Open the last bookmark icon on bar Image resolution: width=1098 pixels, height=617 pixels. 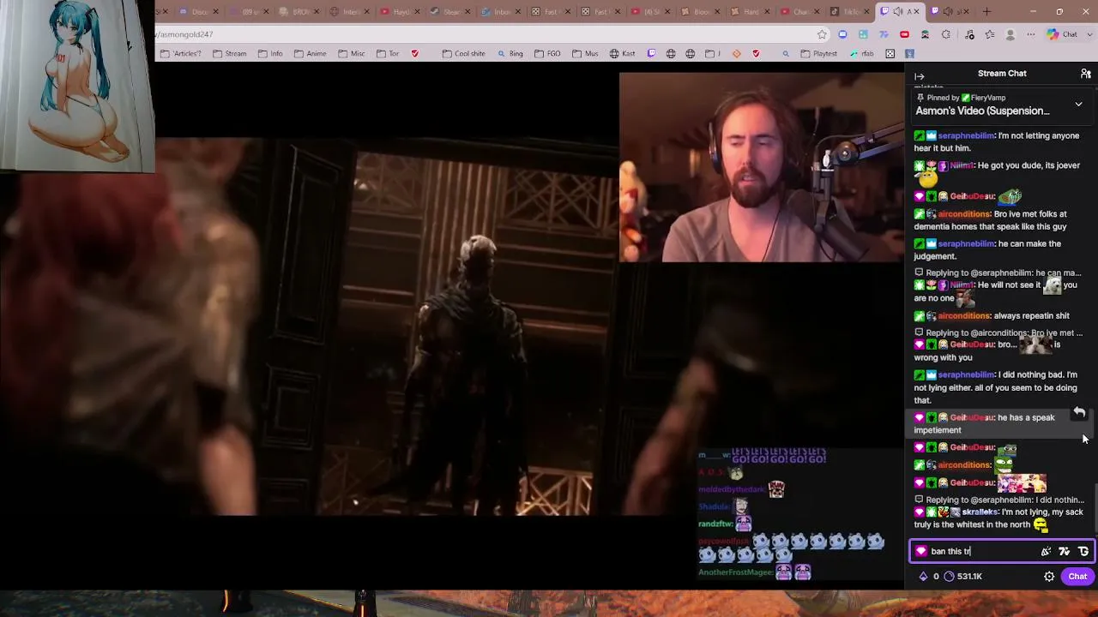pyautogui.click(x=909, y=54)
